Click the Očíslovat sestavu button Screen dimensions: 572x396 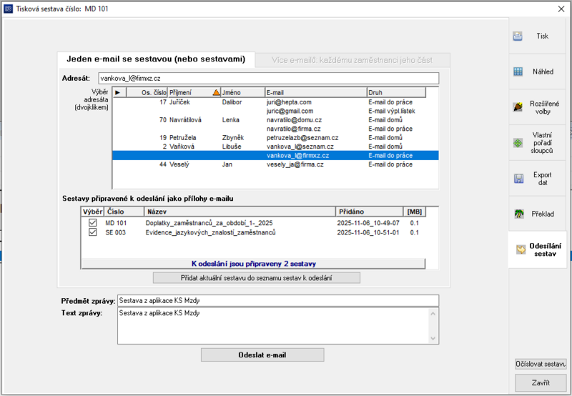pos(541,364)
